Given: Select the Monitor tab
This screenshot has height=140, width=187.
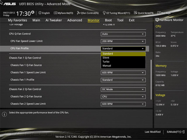Looking at the screenshot, I should click(x=93, y=20).
